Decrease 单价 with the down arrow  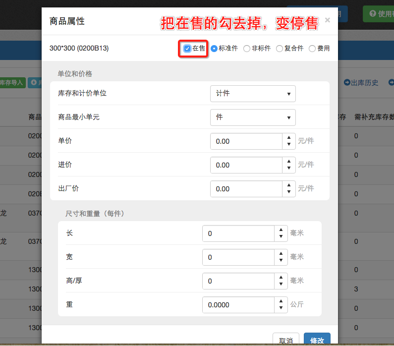click(x=289, y=144)
